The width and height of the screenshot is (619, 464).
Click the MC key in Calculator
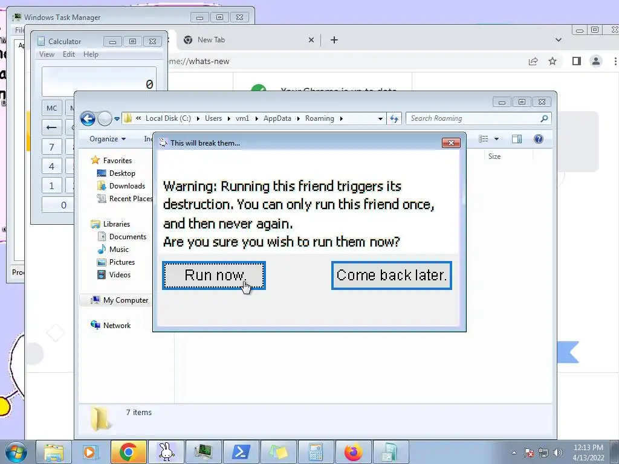click(52, 108)
